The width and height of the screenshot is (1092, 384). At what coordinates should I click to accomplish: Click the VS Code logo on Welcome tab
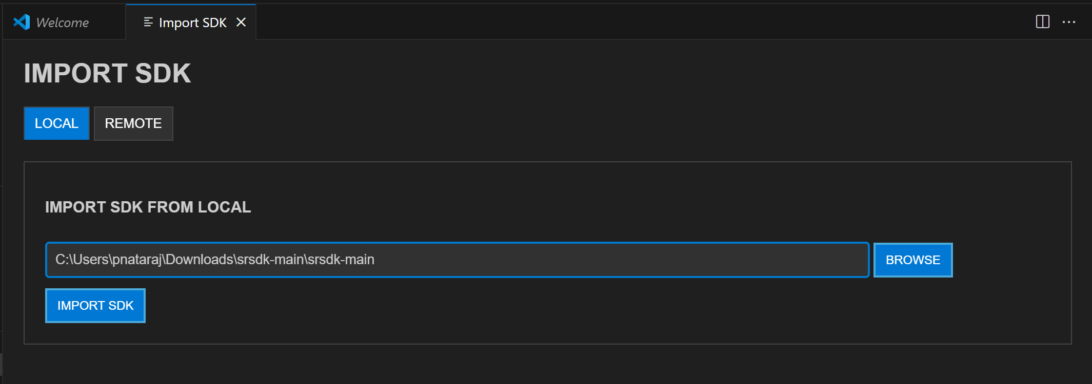22,22
